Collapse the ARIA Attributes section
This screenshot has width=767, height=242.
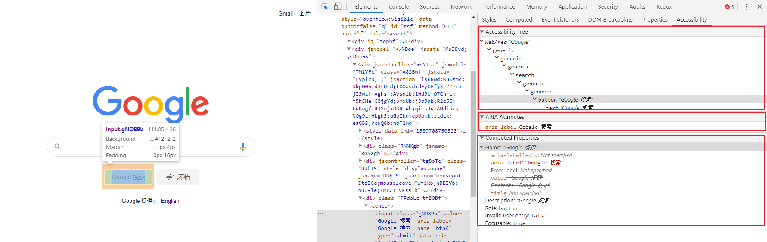[482, 117]
